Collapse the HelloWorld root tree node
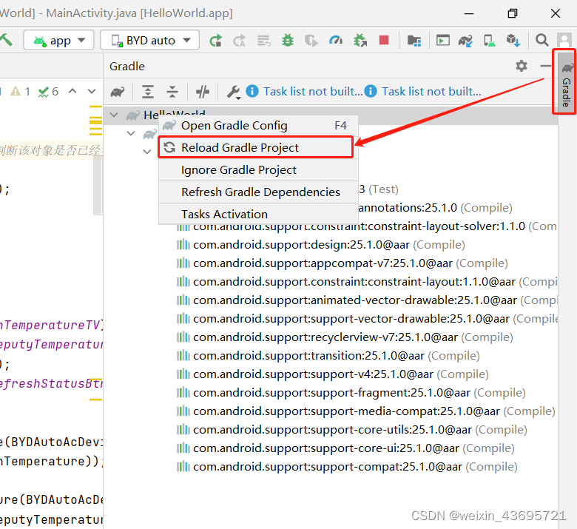The image size is (577, 529). click(x=114, y=115)
